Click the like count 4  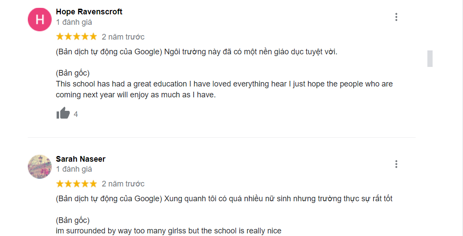pos(76,114)
